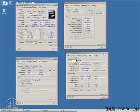Click the Windows Start button on taskbar
This screenshot has height=112, width=140.
[3, 110]
